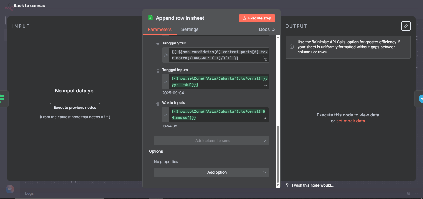Screen dimensions: 423x199
Task: Open expression editor for Tanggal Struk field
Action: 265,59
